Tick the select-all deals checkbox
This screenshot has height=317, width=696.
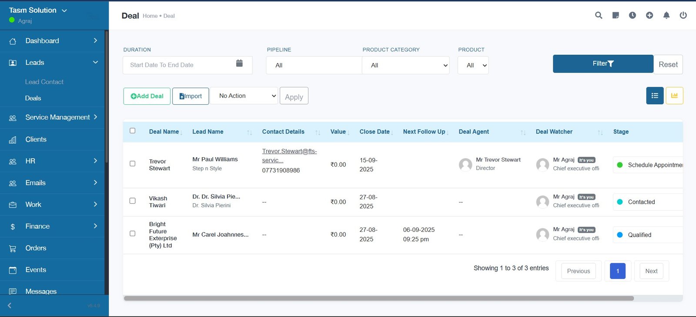(x=133, y=131)
